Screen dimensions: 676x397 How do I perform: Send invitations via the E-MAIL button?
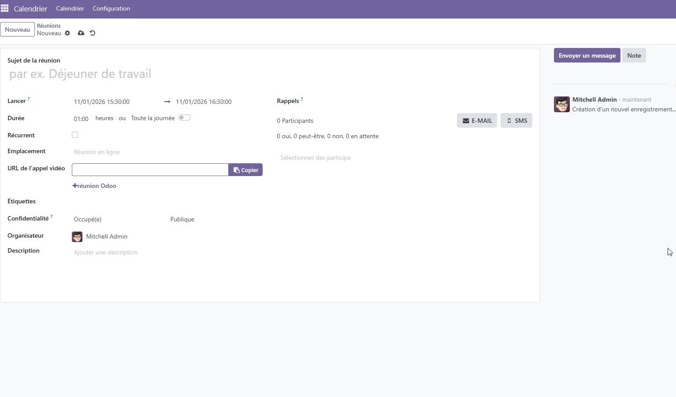click(x=477, y=121)
